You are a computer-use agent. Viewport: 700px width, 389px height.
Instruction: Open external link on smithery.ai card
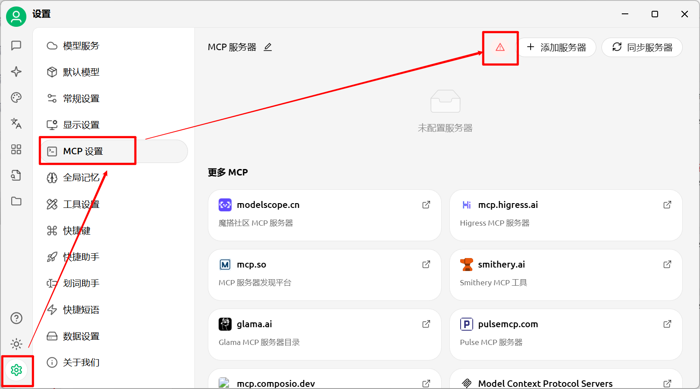[667, 265]
